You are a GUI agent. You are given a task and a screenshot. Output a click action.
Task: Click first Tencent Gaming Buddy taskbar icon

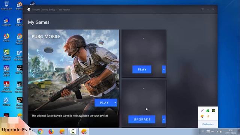[x=62, y=132]
